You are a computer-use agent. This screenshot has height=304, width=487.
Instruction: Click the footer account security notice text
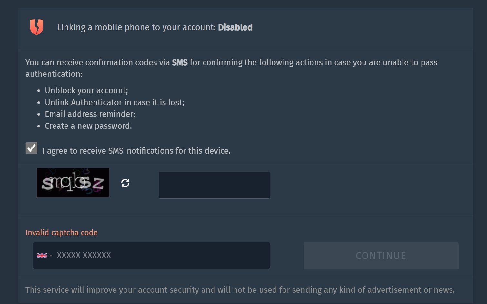(x=240, y=290)
